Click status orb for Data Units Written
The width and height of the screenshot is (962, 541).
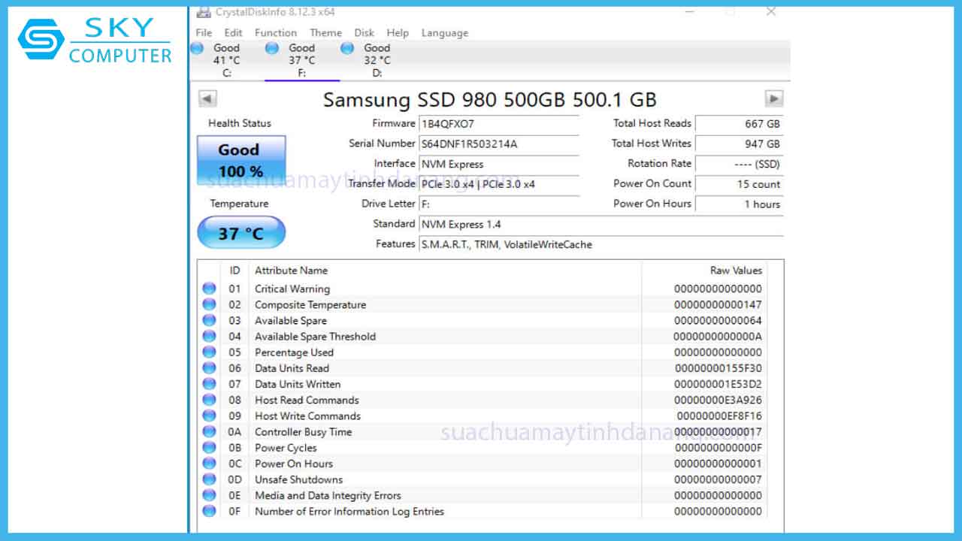pos(209,383)
